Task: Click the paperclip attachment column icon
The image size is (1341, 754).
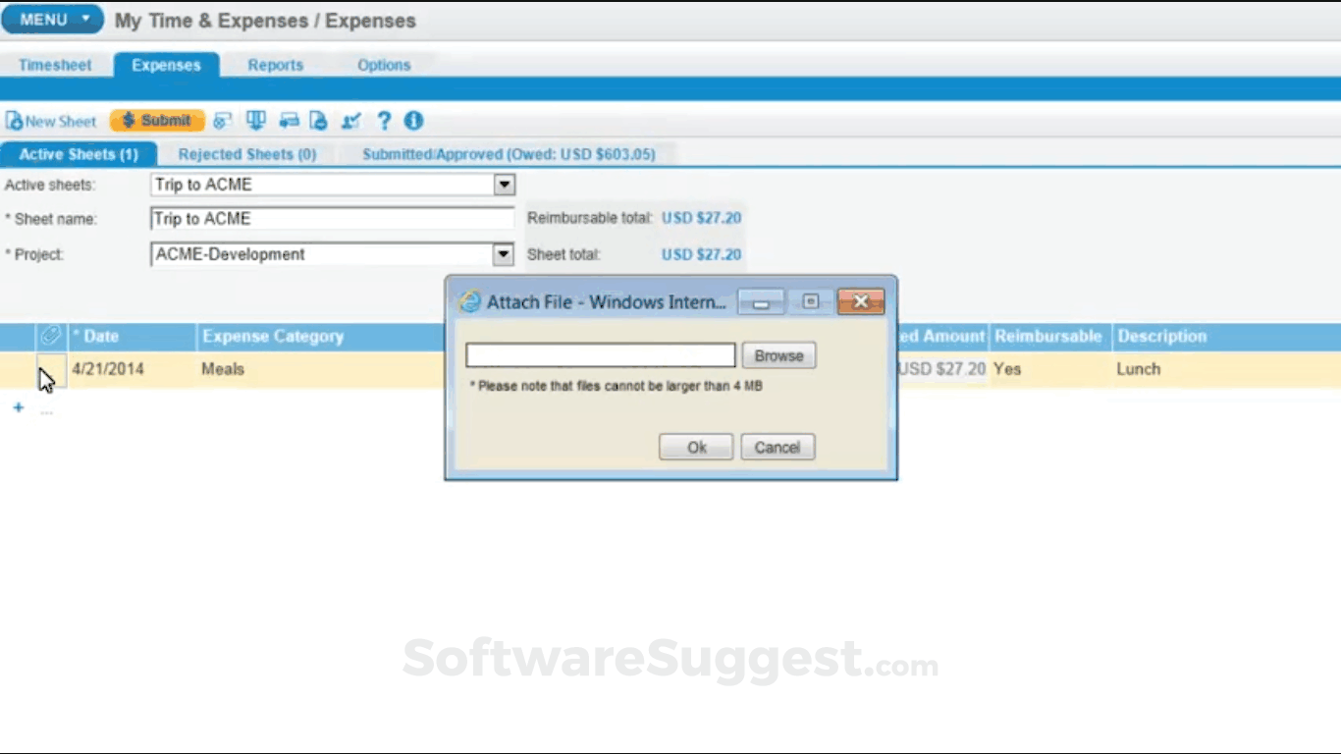Action: point(50,336)
